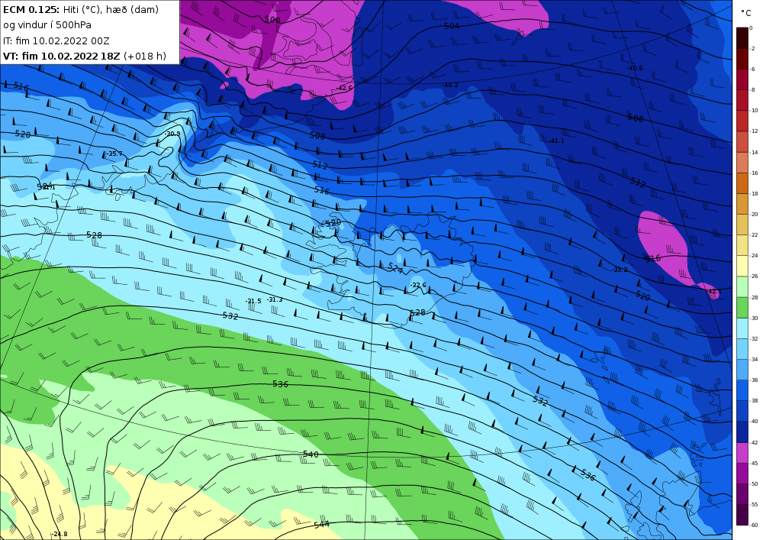Choose the darkest purple swatch between -55 and -60

(x=742, y=515)
